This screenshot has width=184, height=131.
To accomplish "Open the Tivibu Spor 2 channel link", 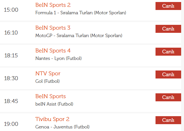I will (52, 119).
